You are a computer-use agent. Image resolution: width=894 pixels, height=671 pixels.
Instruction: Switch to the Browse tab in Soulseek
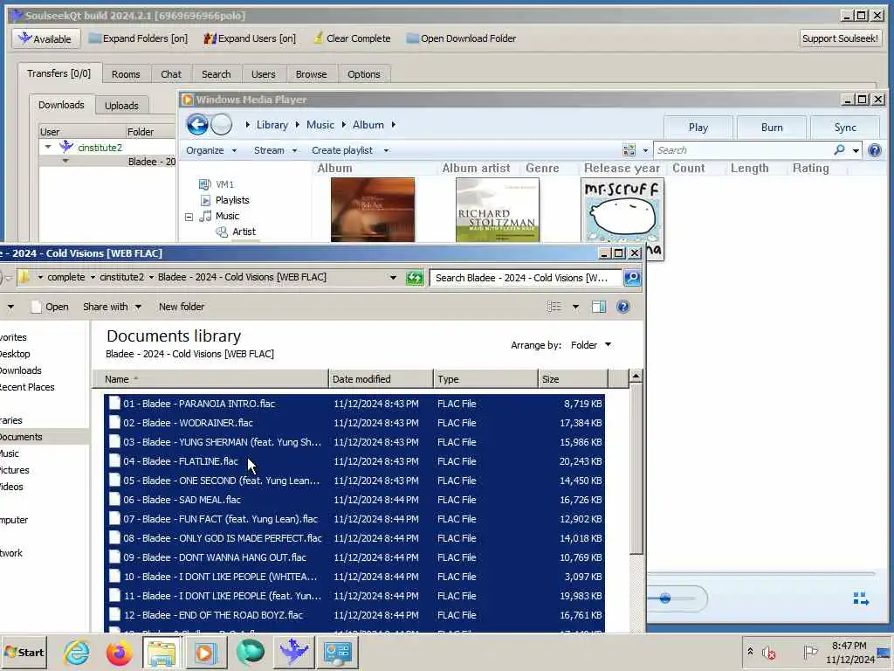point(311,74)
